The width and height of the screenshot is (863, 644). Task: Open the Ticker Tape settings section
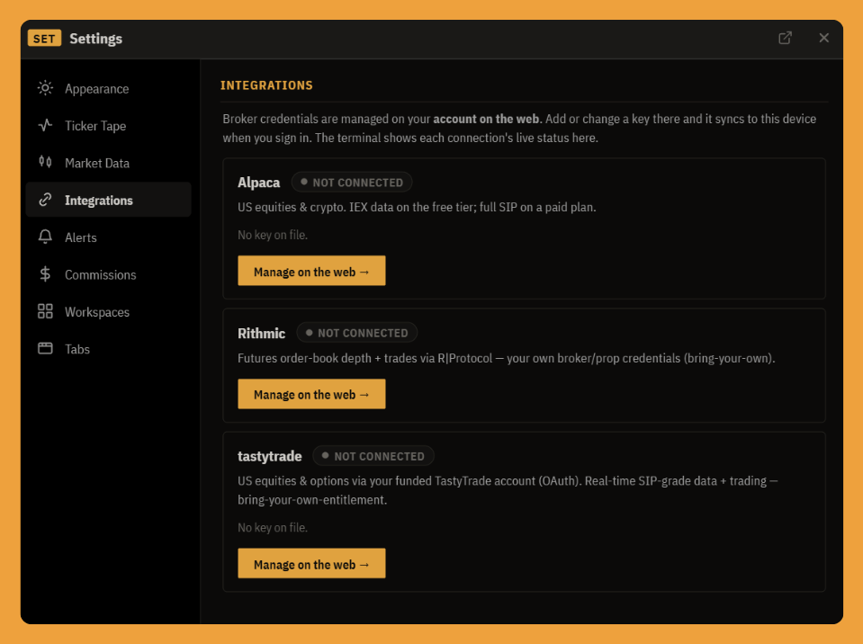[x=108, y=126]
